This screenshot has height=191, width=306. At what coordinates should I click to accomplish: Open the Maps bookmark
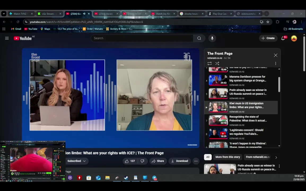click(45, 29)
